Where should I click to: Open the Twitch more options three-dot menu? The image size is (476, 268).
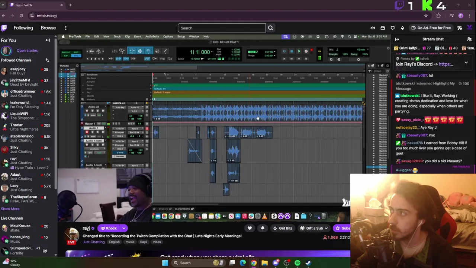tap(65, 28)
